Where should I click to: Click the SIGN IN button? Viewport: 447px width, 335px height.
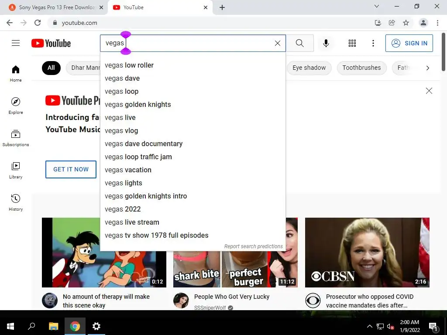409,43
